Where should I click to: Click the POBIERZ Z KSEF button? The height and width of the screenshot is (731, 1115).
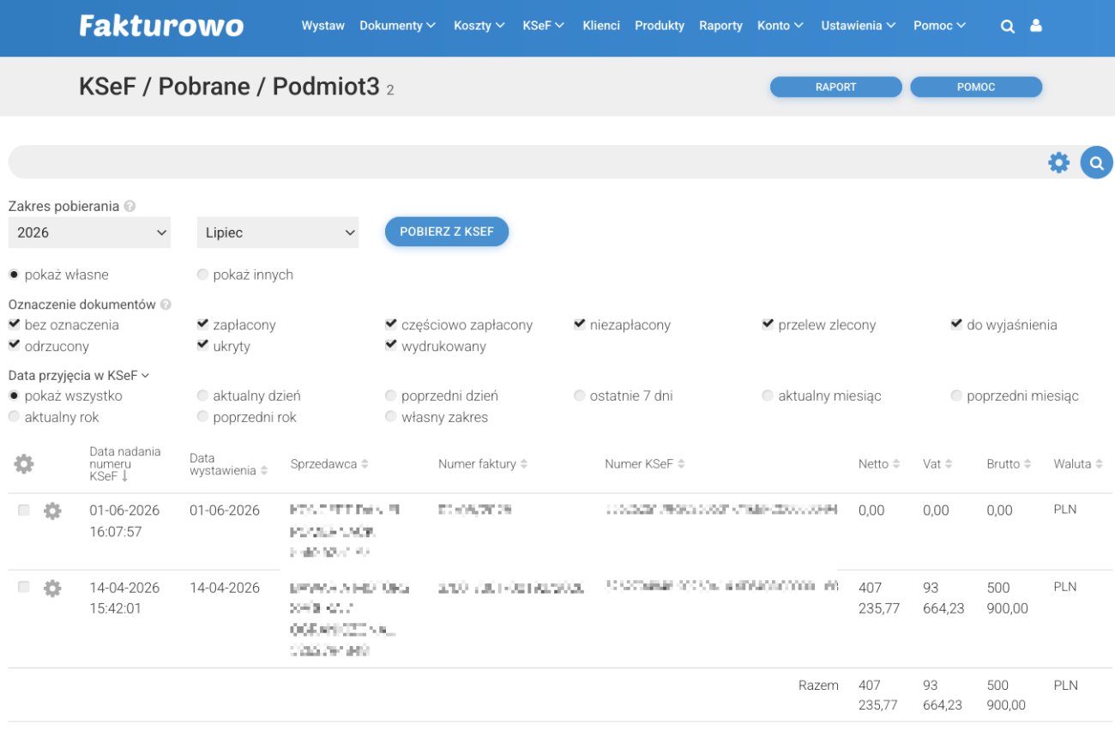pyautogui.click(x=447, y=232)
